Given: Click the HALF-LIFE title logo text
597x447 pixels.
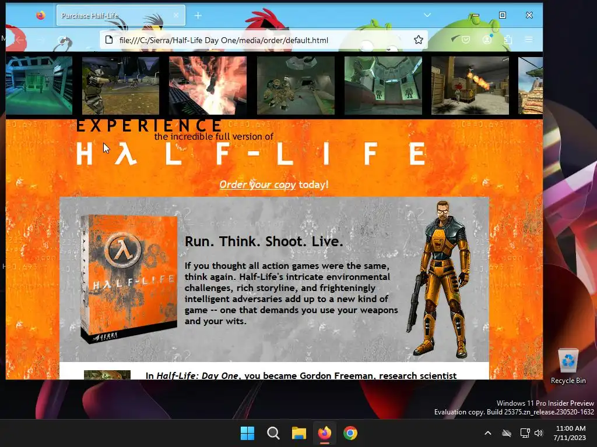Looking at the screenshot, I should tap(251, 154).
